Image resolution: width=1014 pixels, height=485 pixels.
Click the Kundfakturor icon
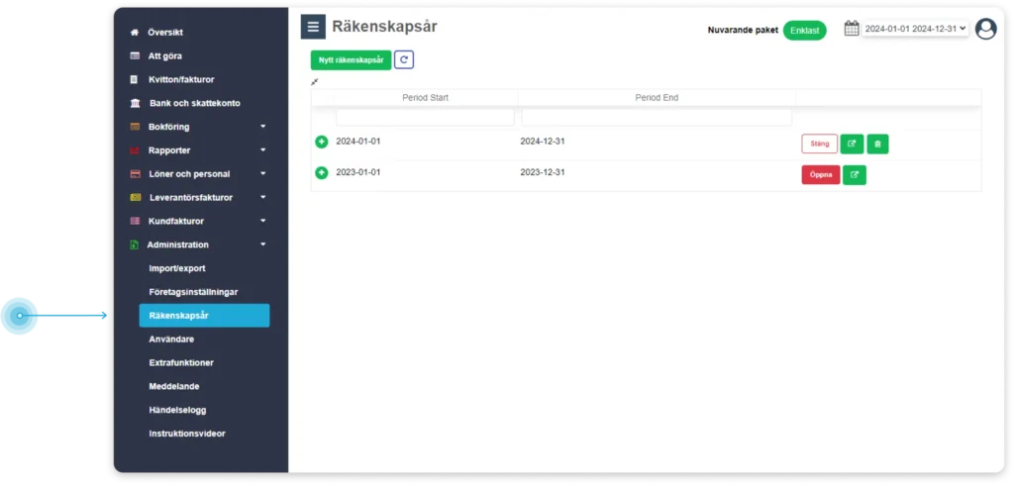[135, 221]
